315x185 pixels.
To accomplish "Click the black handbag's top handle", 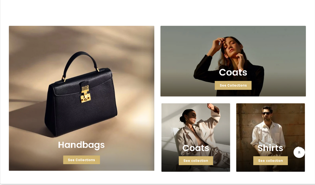I will 80,60.
